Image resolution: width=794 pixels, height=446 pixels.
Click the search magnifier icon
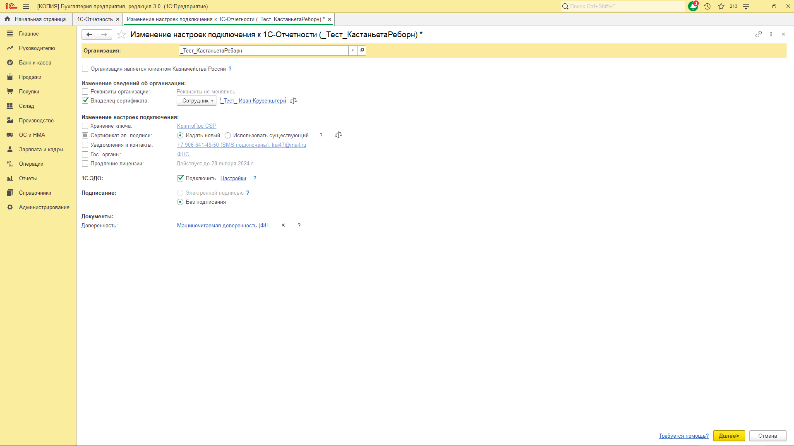click(565, 6)
